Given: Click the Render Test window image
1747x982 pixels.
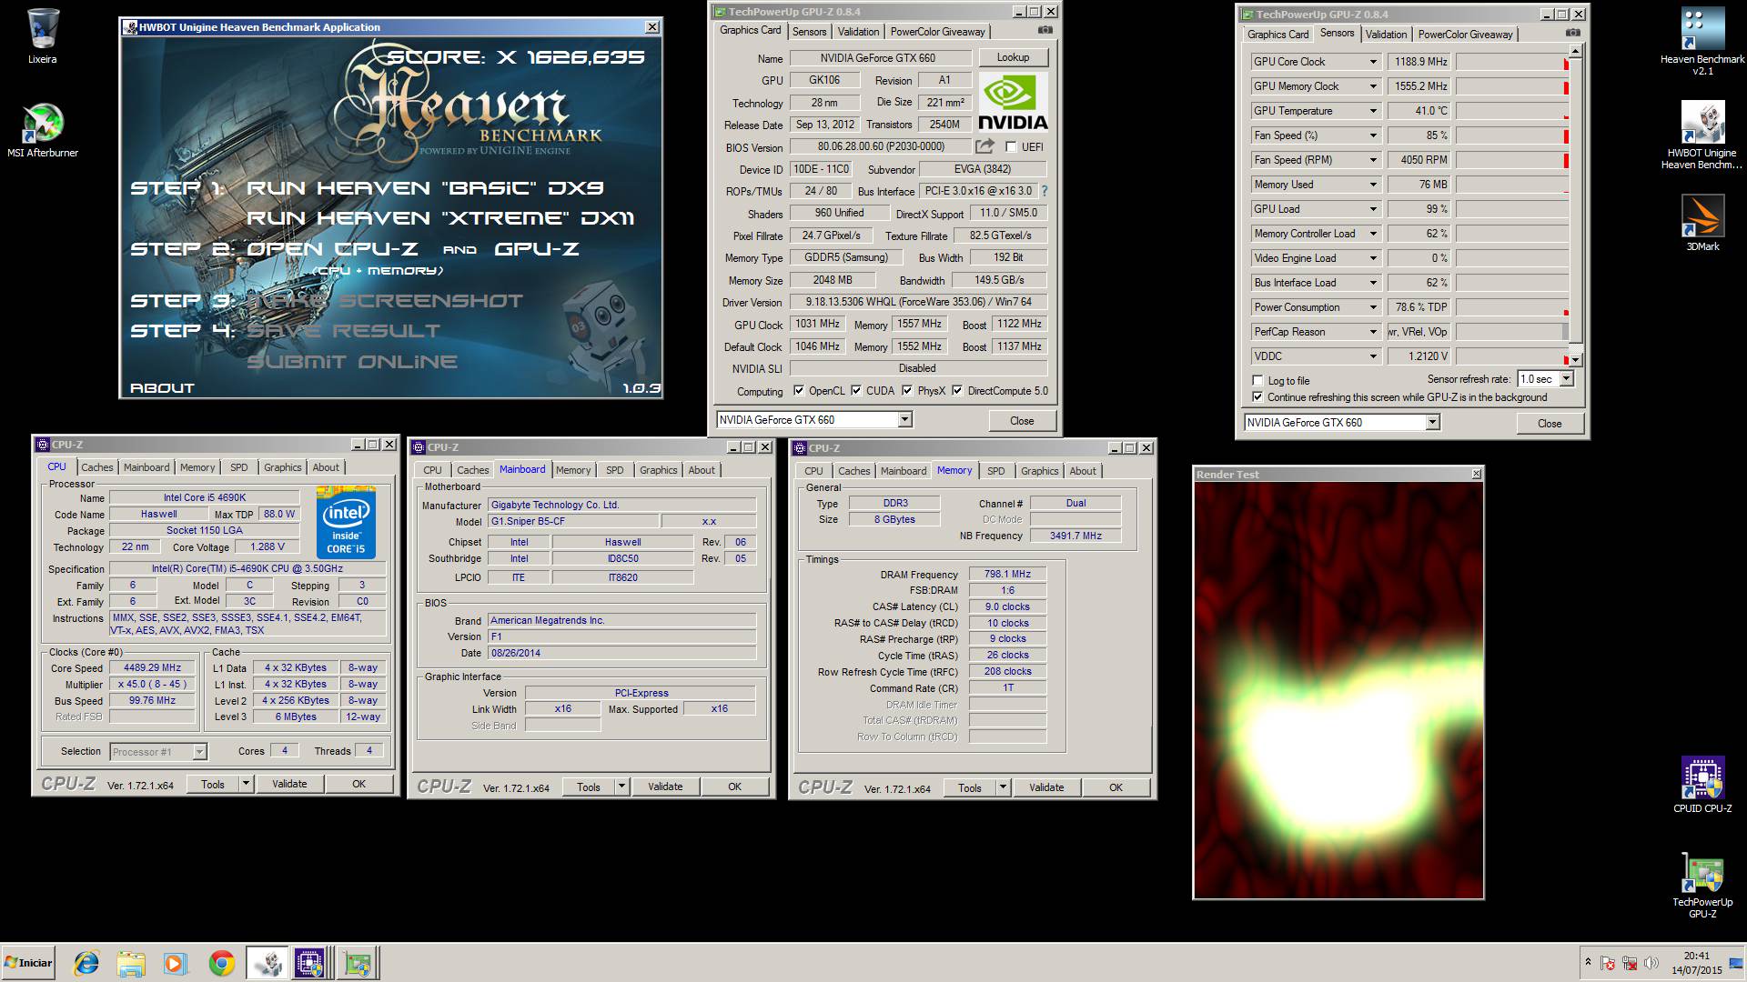Looking at the screenshot, I should (1338, 690).
